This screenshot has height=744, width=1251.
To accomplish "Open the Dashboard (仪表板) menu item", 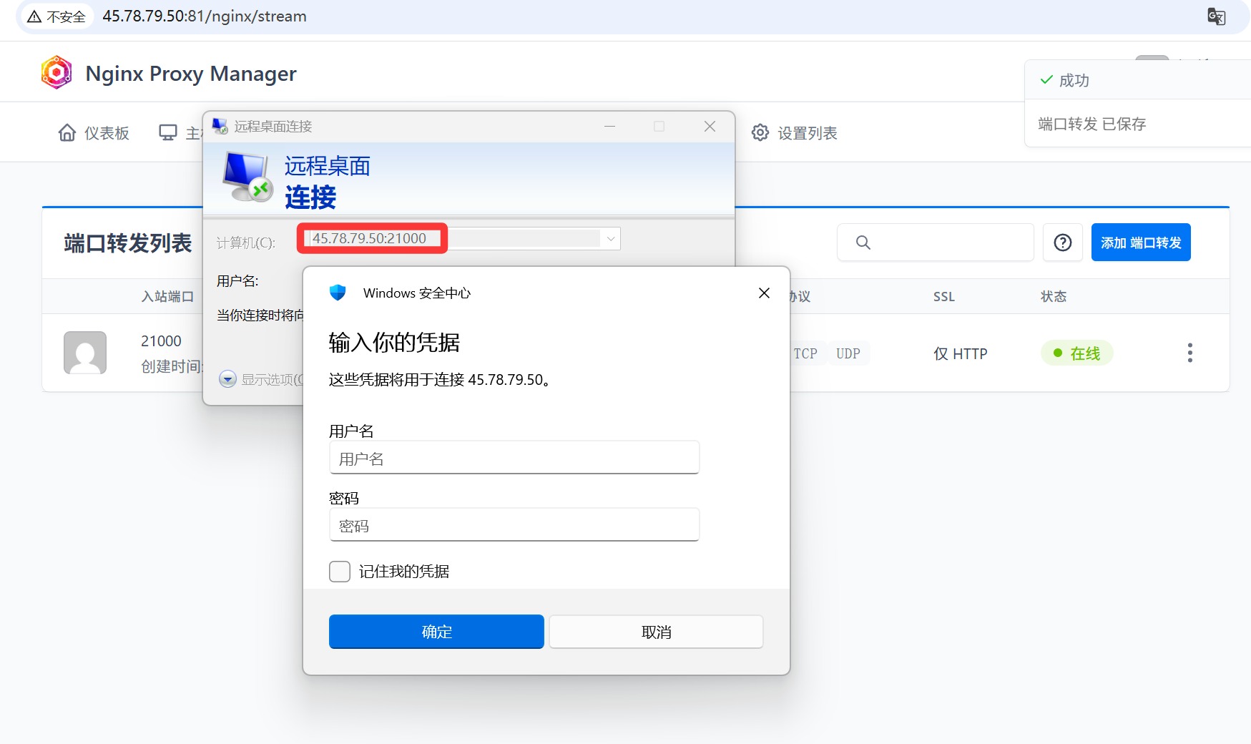I will pyautogui.click(x=94, y=133).
